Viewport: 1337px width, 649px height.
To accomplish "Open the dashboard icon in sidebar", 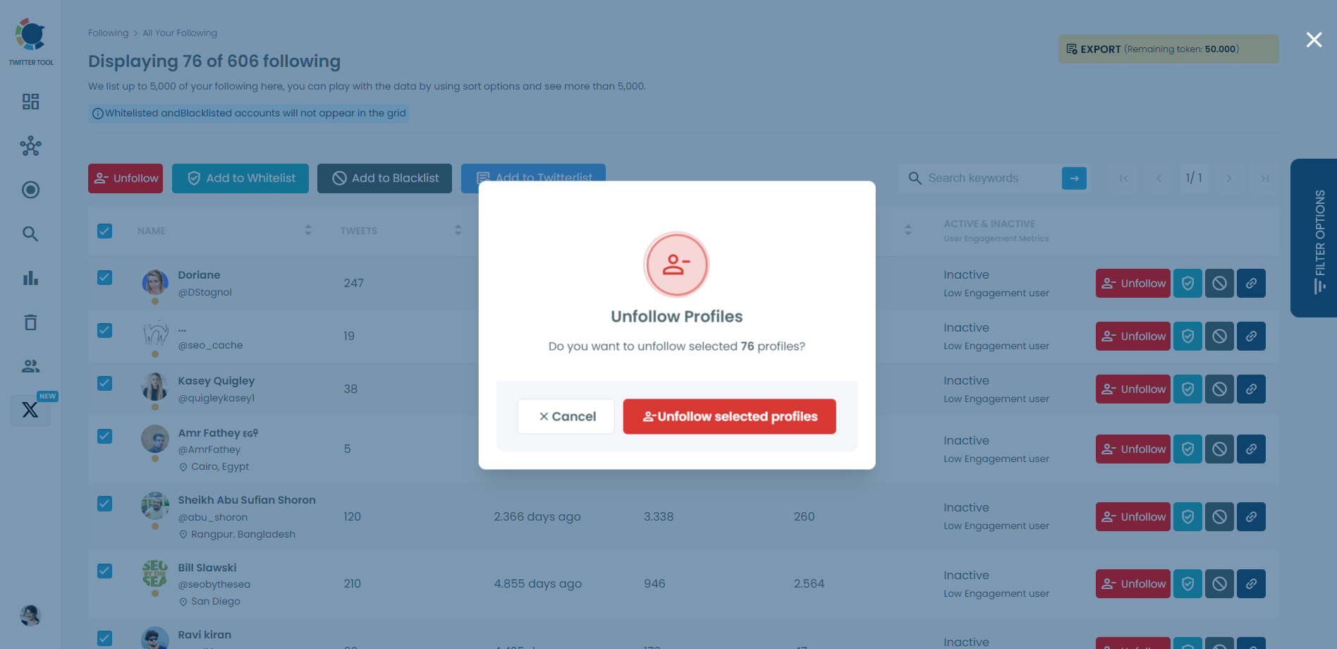I will point(30,102).
